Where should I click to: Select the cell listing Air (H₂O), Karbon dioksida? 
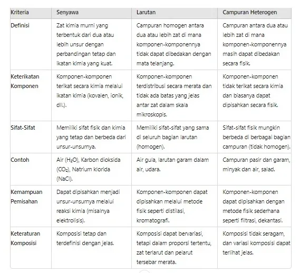pos(88,169)
